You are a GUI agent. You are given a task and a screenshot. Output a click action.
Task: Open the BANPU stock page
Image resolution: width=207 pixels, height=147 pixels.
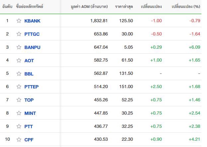(33, 47)
